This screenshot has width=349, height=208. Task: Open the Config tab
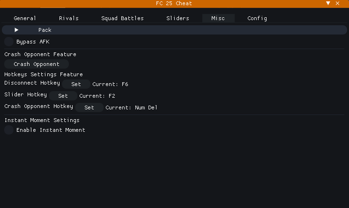[257, 19]
